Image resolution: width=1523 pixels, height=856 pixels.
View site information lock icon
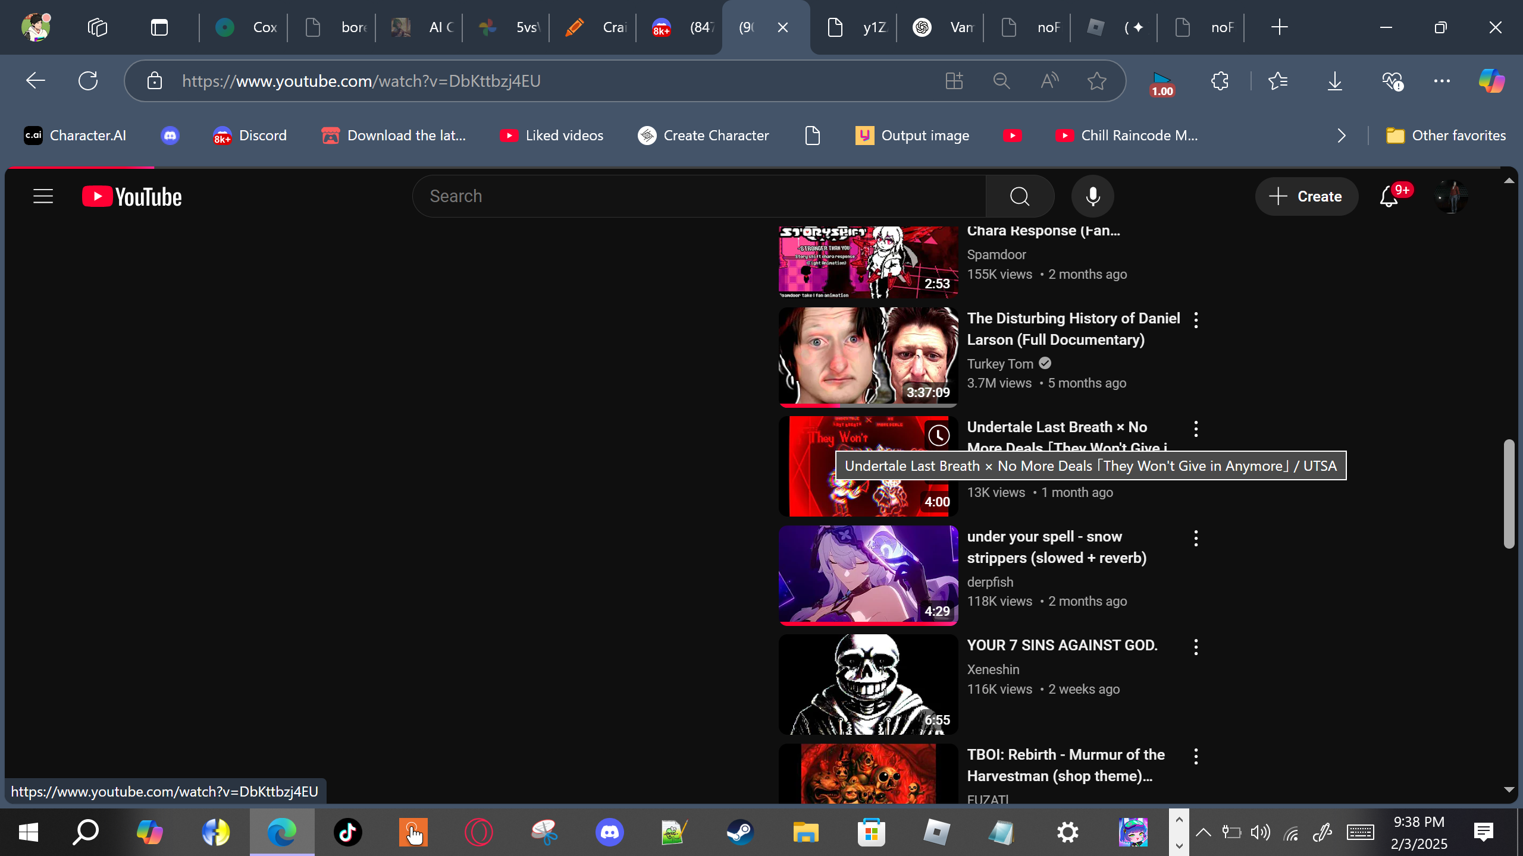coord(155,81)
